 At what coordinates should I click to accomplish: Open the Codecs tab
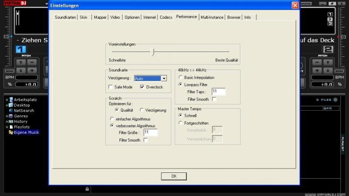click(166, 17)
